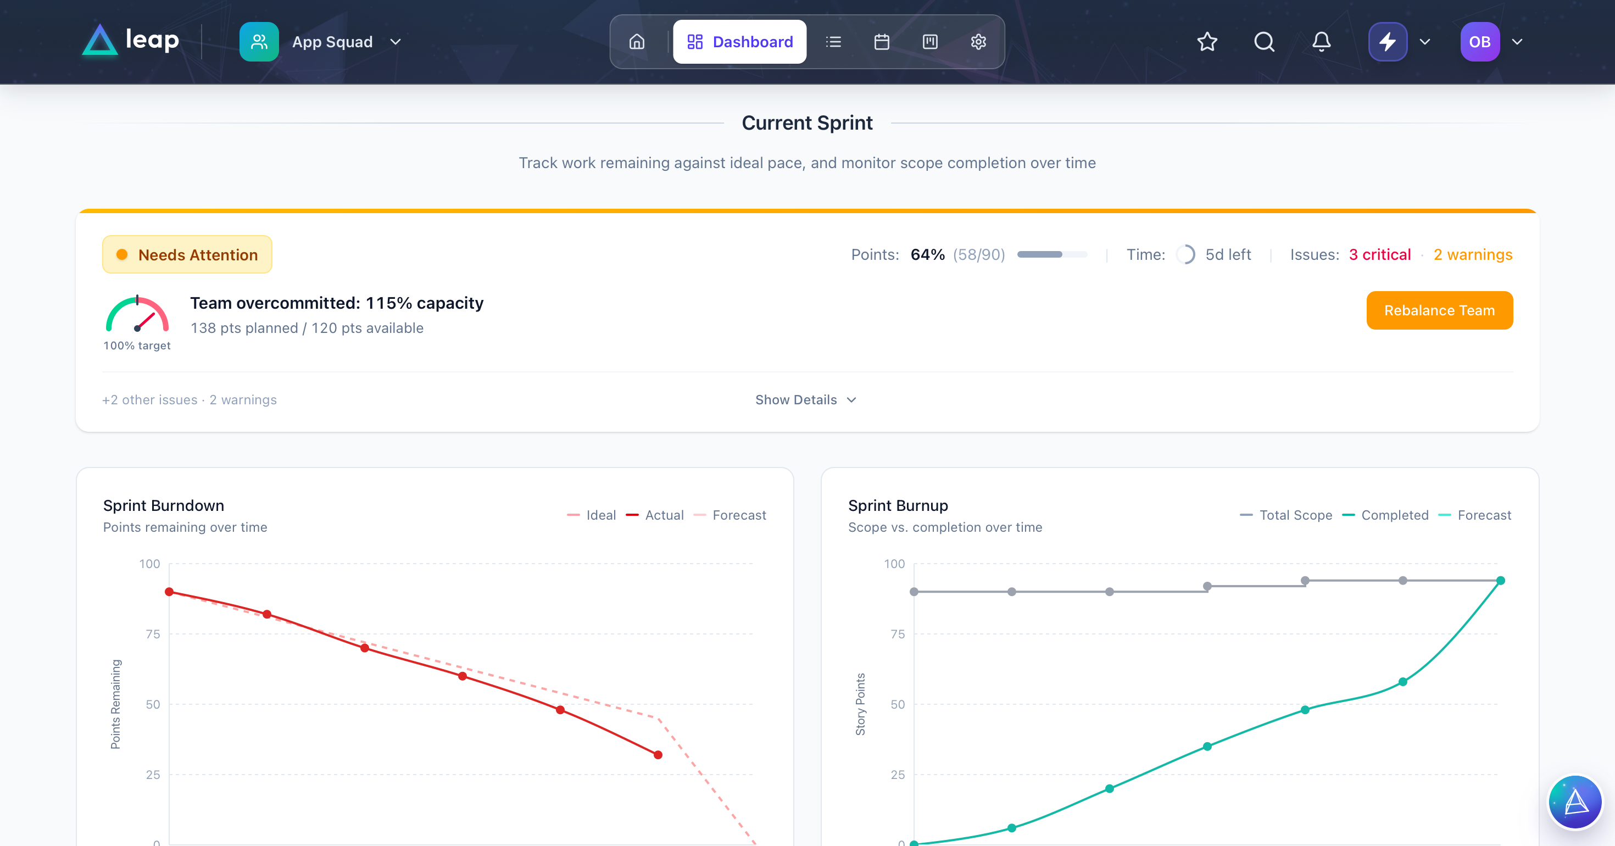
Task: Open the Home view in navigation
Action: coord(636,41)
